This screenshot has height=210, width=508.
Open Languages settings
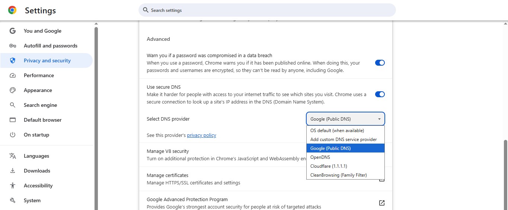(x=46, y=156)
